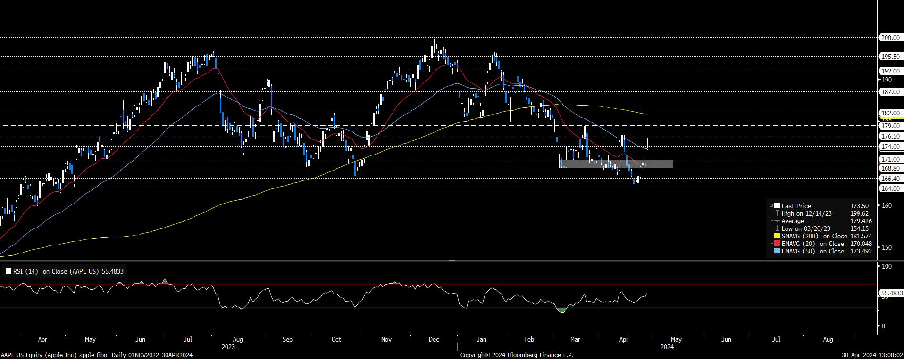
Task: Click the 174.00 price level label
Action: coord(890,147)
